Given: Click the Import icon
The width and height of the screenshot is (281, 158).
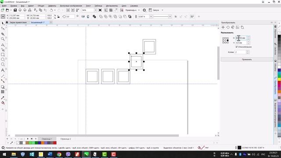Looking at the screenshot, I should tap(68, 10).
